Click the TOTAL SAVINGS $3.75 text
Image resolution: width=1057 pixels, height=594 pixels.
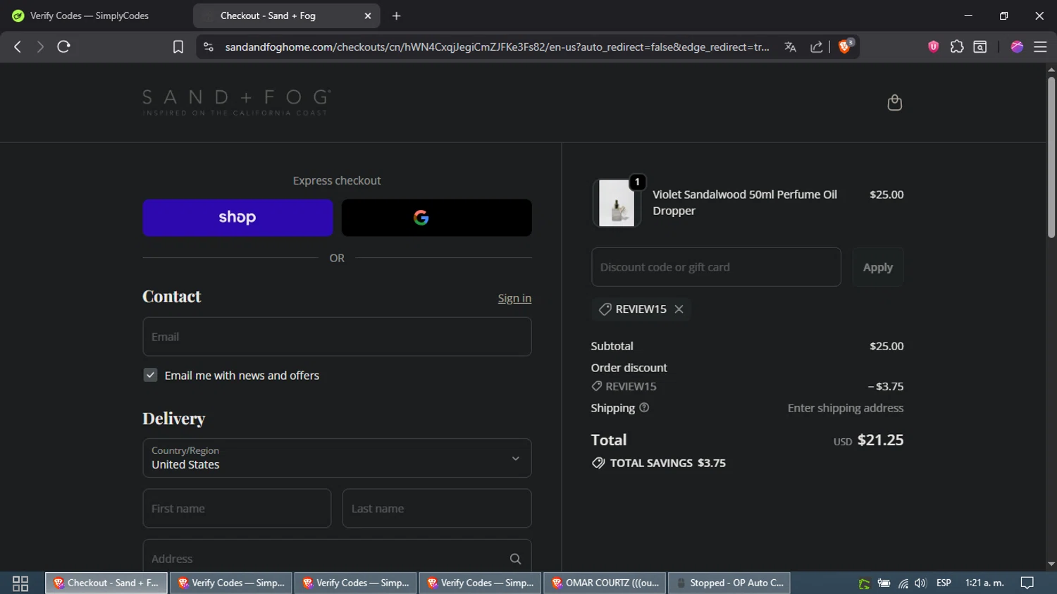tap(667, 463)
